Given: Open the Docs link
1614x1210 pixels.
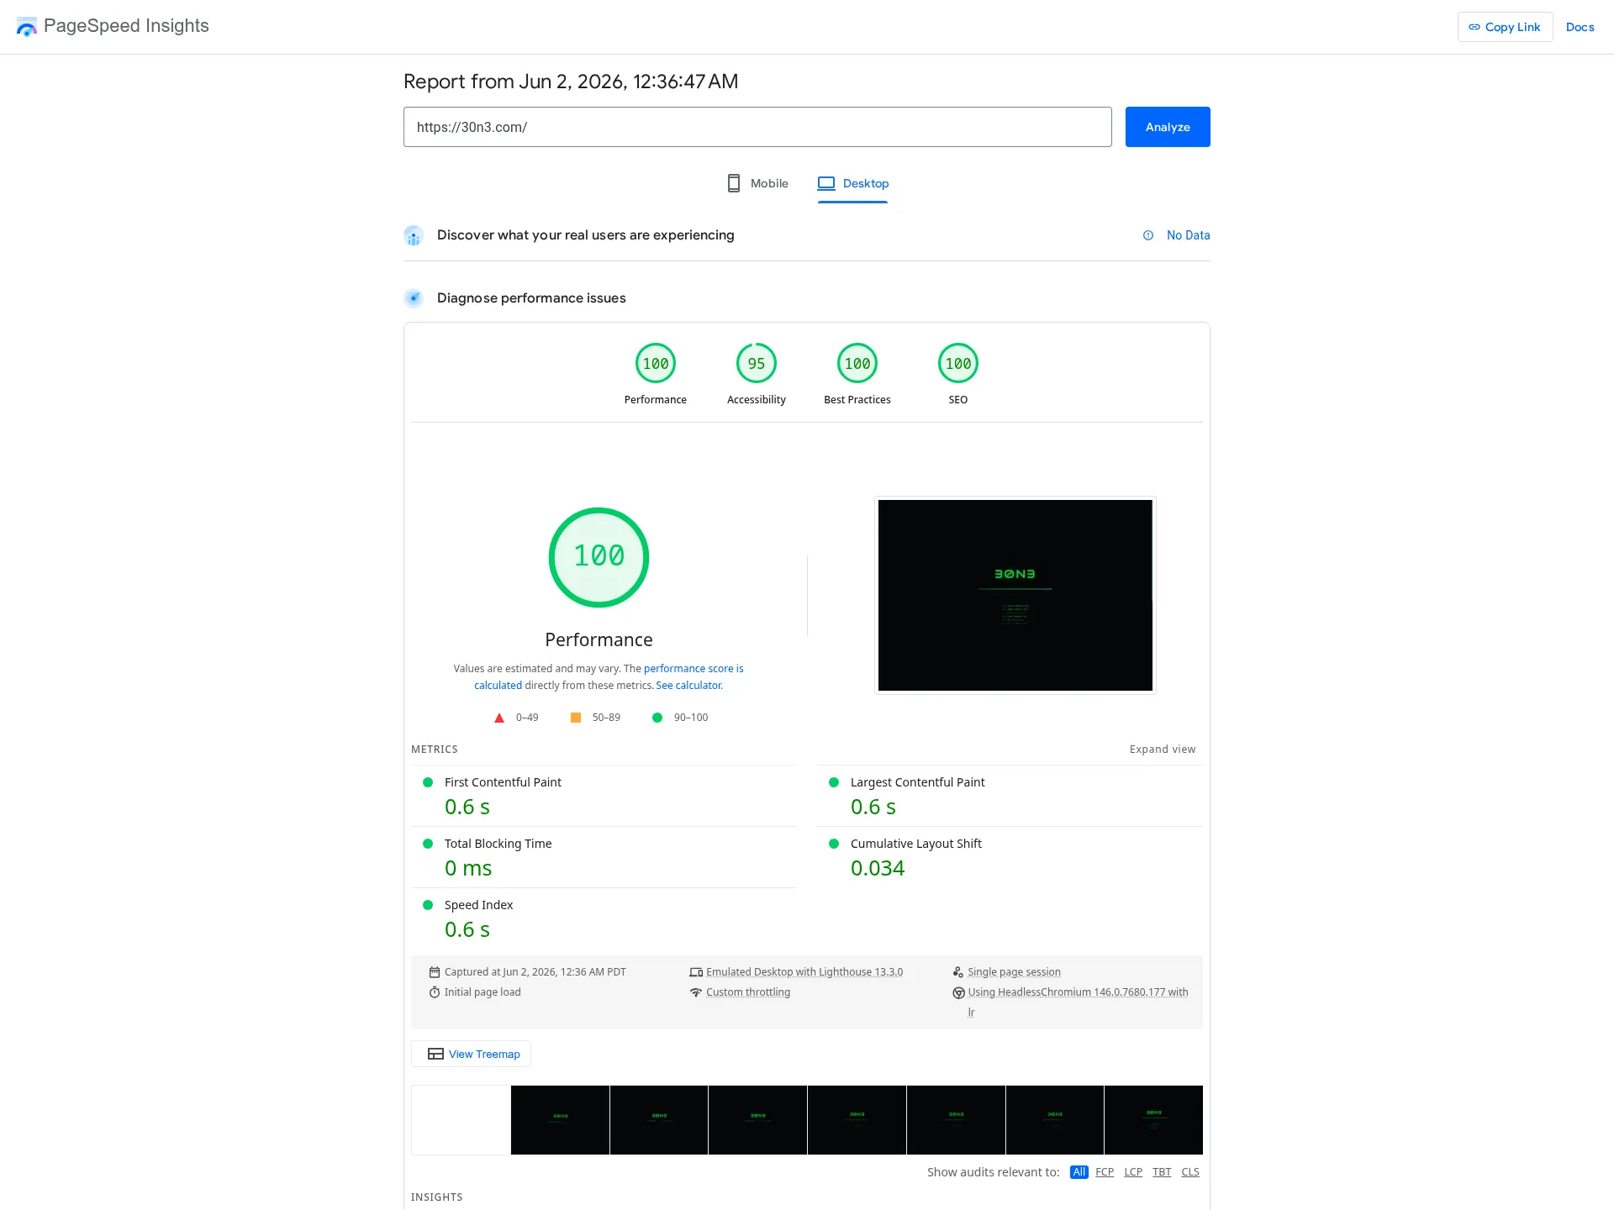Looking at the screenshot, I should (x=1580, y=27).
